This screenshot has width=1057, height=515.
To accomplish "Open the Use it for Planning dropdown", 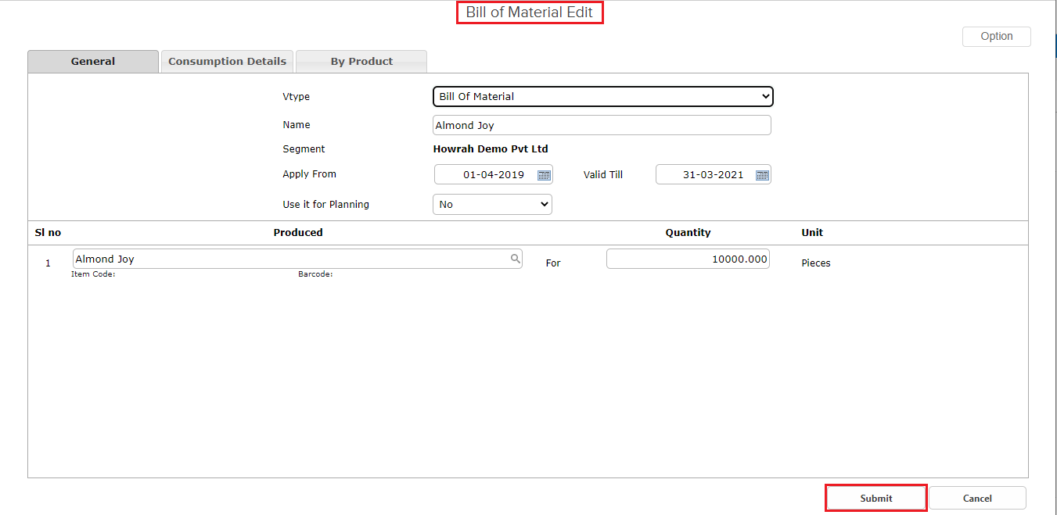I will click(x=492, y=205).
